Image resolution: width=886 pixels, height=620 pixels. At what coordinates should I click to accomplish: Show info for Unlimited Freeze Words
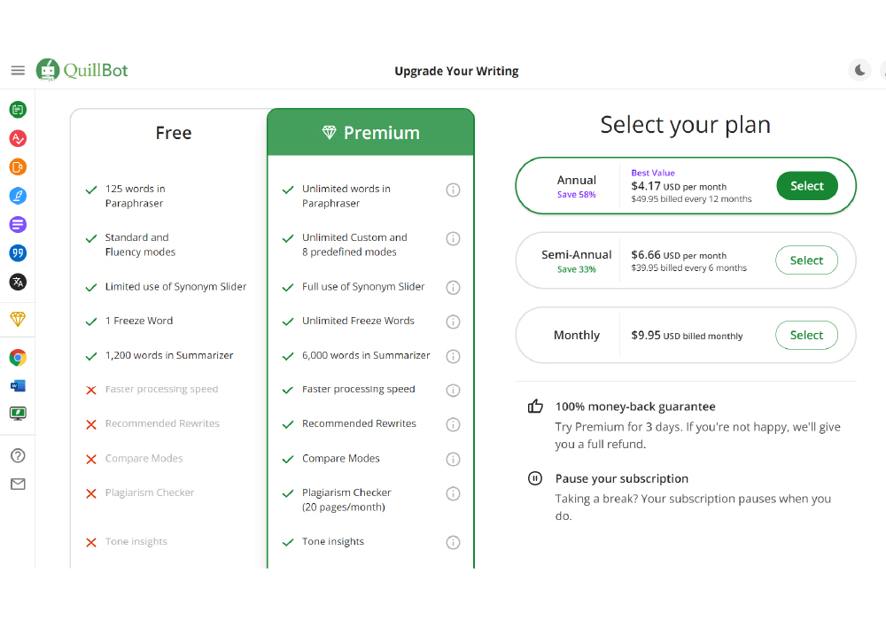[x=453, y=322]
